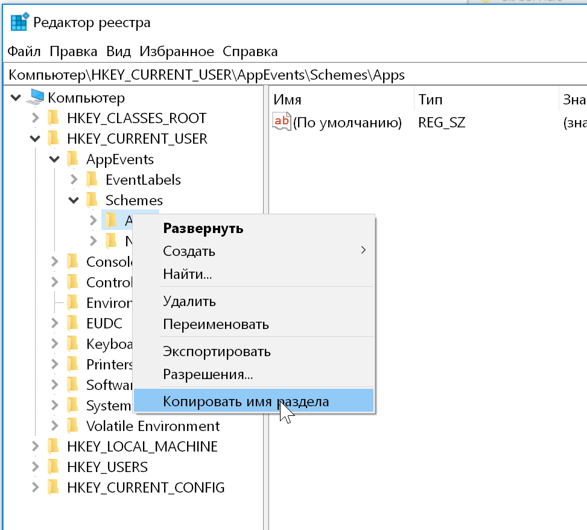Expand the Volatile Environment chevron

click(x=55, y=426)
